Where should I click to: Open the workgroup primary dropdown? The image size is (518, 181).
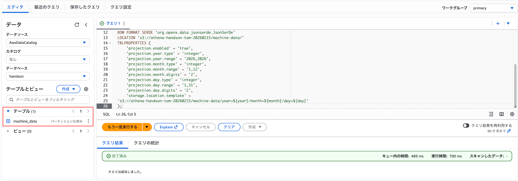point(493,8)
